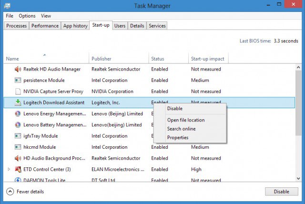Click the ETD Control Center icon
305x204 pixels.
coord(18,169)
